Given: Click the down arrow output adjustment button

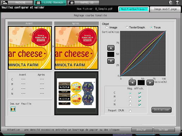Looking at the screenshot, I should tap(111, 61).
